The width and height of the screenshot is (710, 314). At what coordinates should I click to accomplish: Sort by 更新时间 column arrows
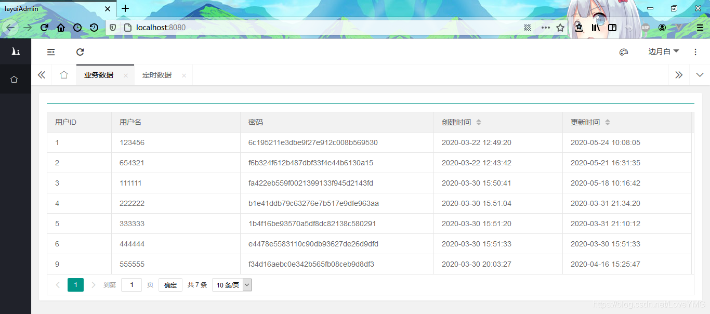[x=608, y=122]
